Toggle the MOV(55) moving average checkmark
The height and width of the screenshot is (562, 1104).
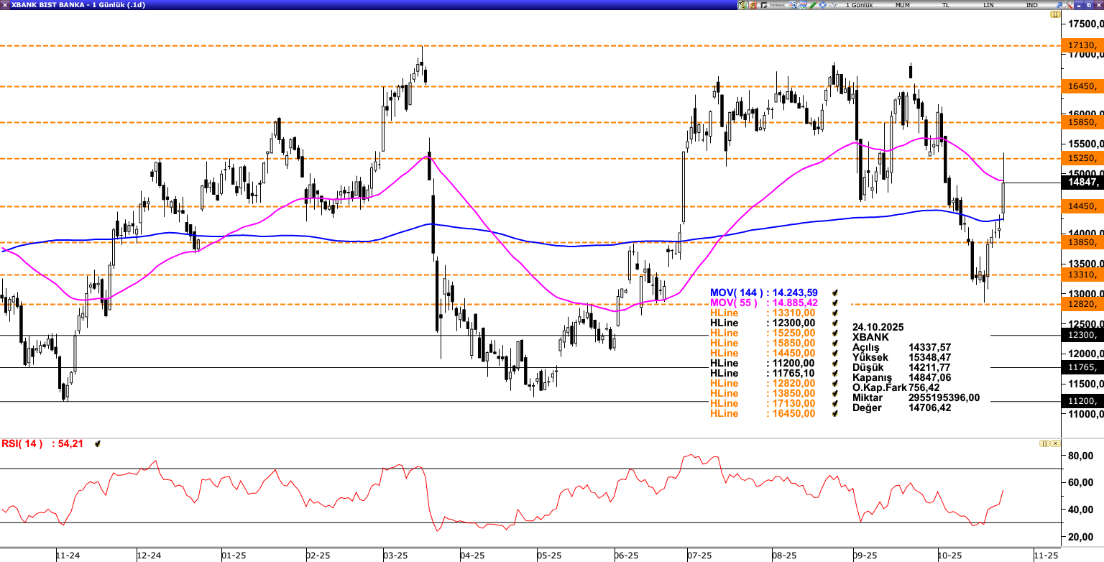tap(836, 303)
